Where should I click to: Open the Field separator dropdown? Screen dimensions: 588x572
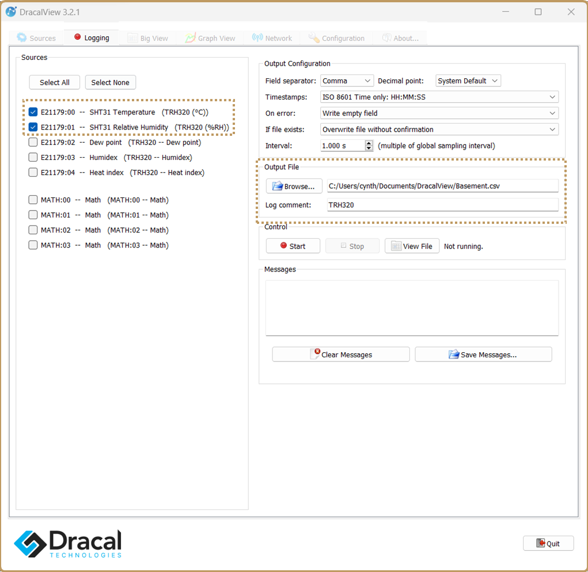click(347, 81)
